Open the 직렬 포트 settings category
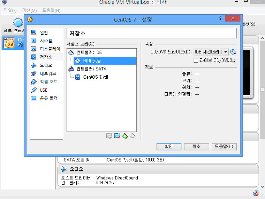The width and height of the screenshot is (265, 199). pyautogui.click(x=46, y=82)
